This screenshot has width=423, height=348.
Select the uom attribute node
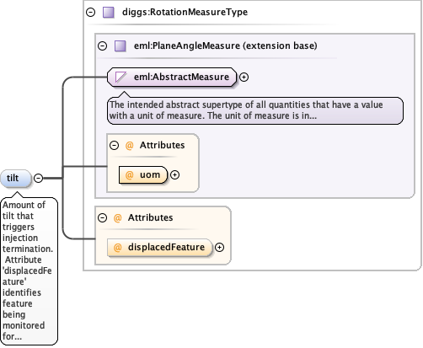pos(143,174)
